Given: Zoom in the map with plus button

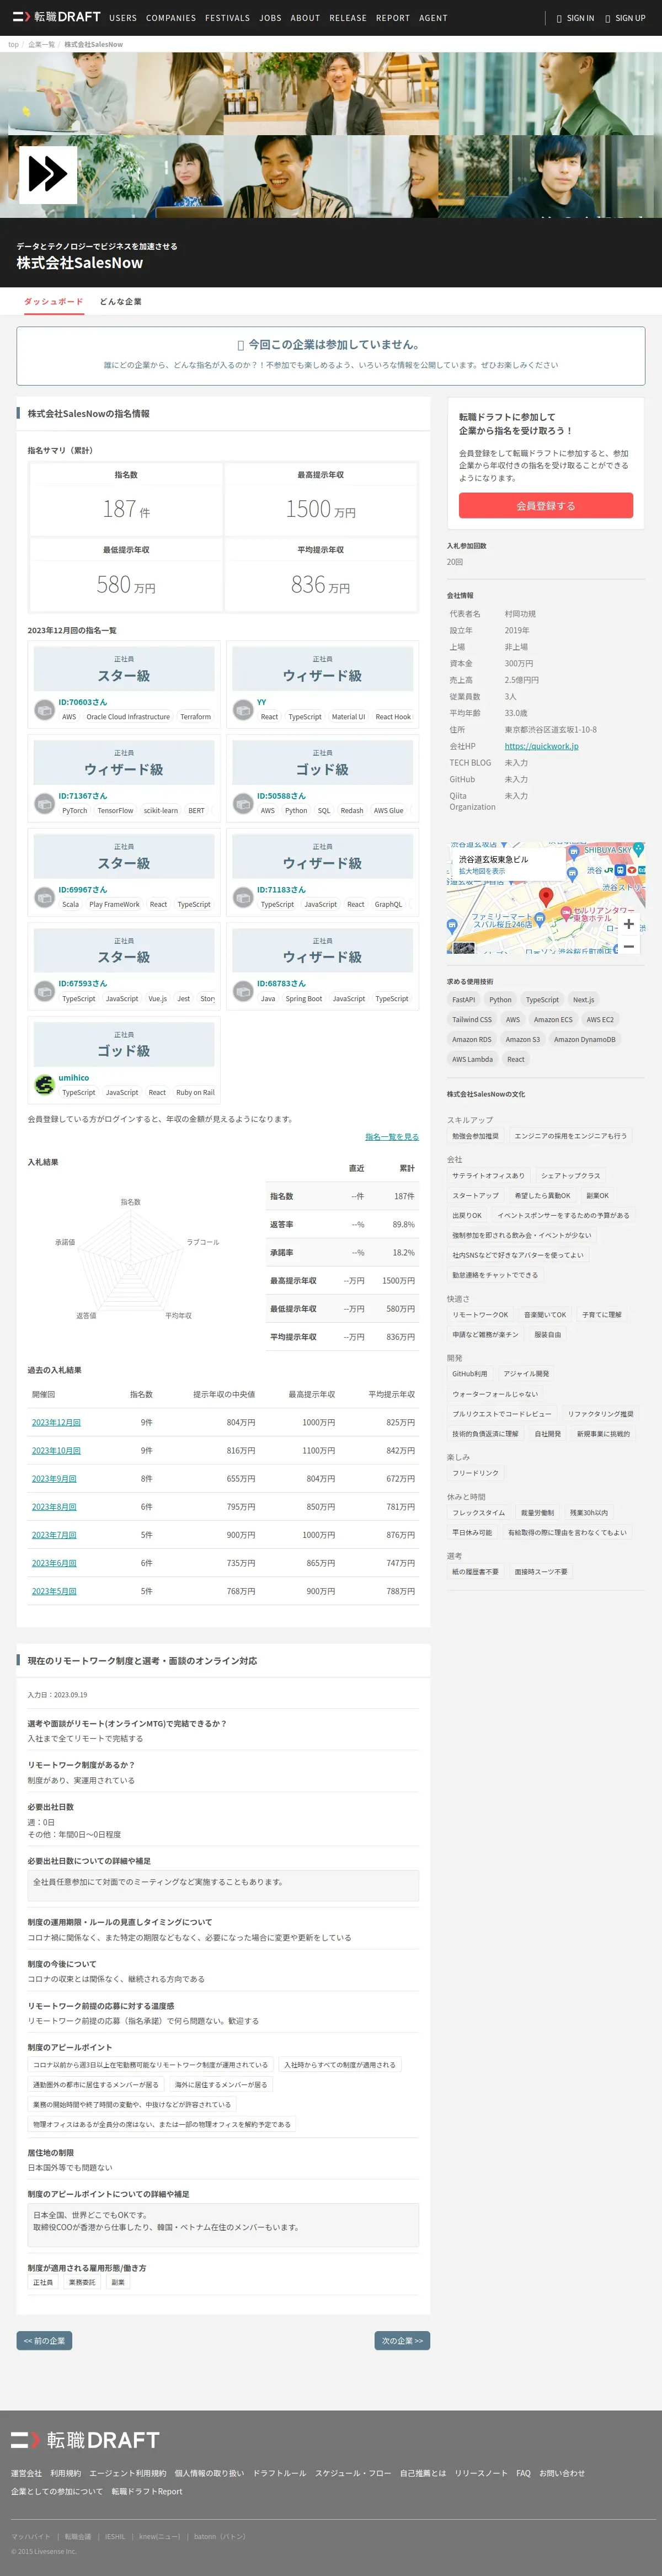Looking at the screenshot, I should [x=628, y=924].
